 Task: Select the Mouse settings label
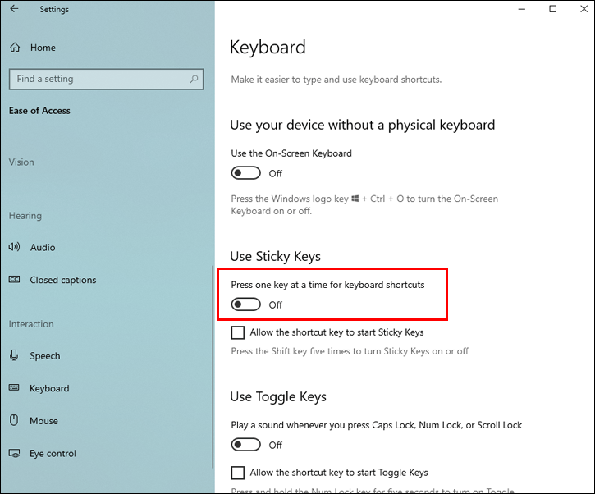coord(44,421)
